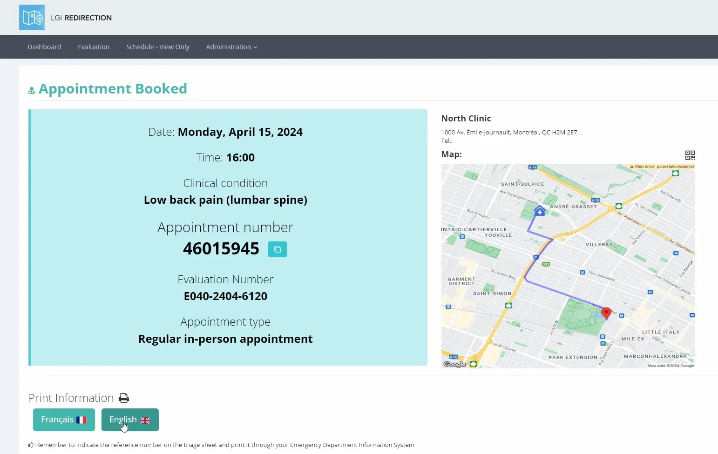Click the route map thumbnail
The width and height of the screenshot is (718, 454).
568,266
